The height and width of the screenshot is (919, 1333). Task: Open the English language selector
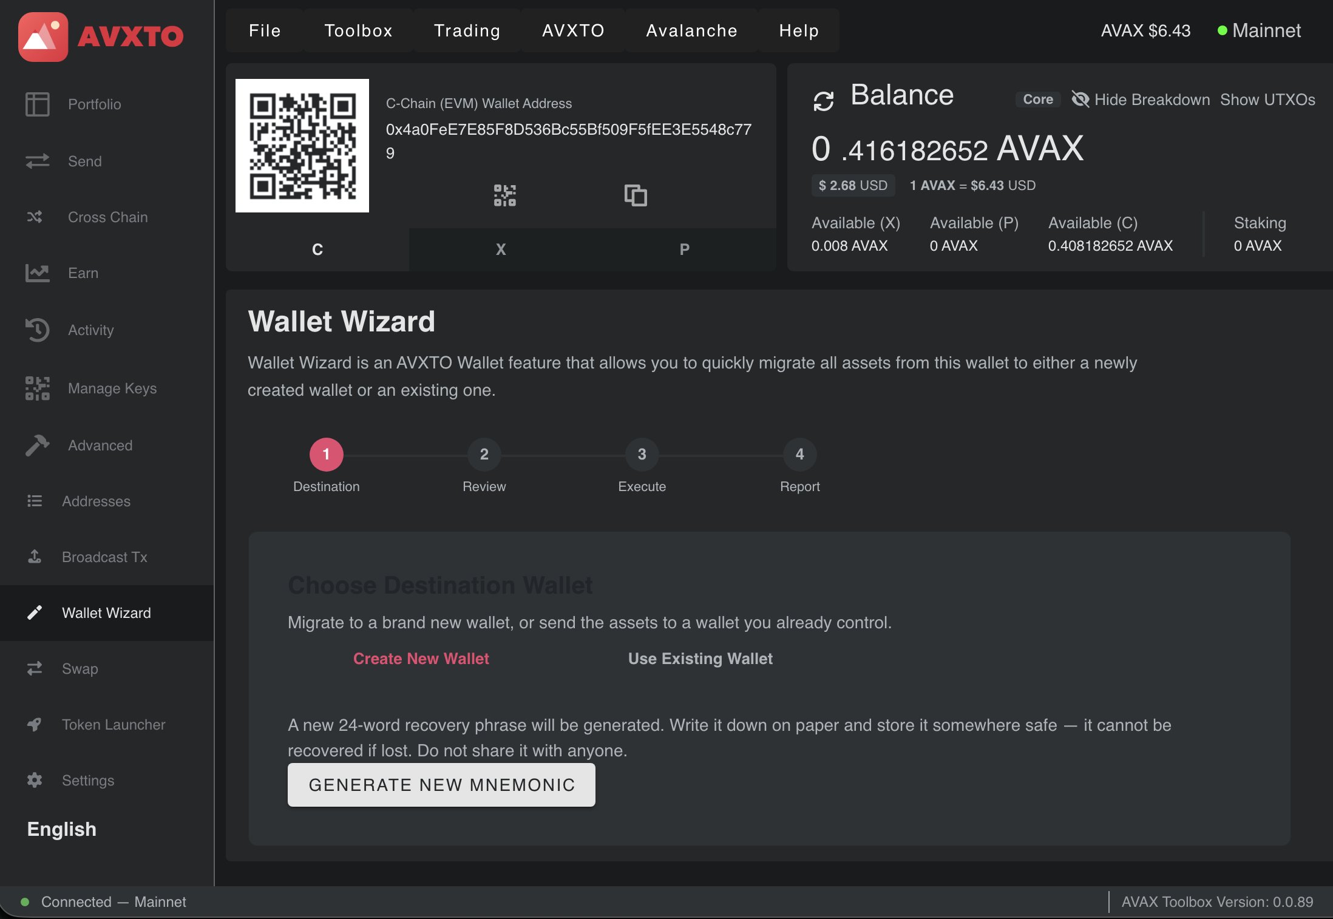(x=62, y=829)
